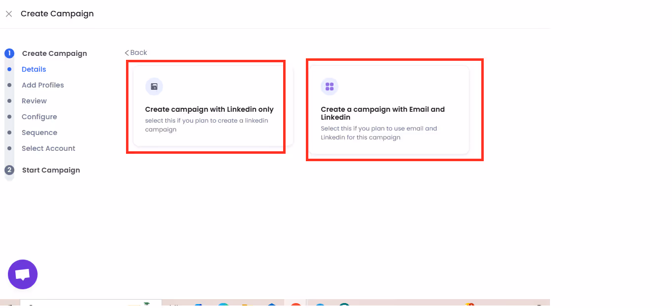
Task: Choose campaign with Email and Linkedin
Action: (394, 110)
